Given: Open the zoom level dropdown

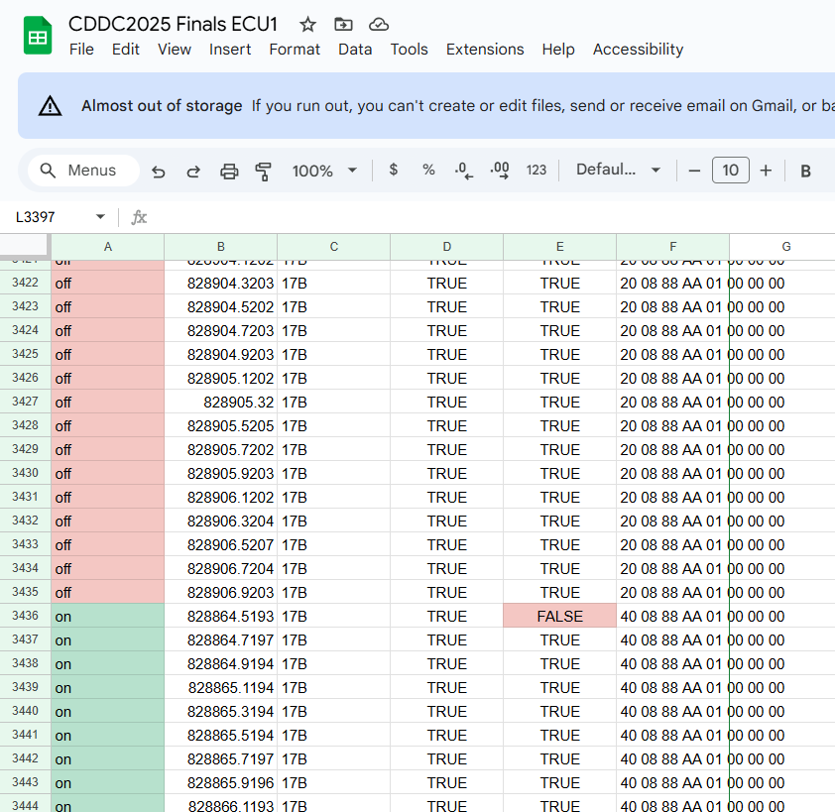Looking at the screenshot, I should coord(324,171).
